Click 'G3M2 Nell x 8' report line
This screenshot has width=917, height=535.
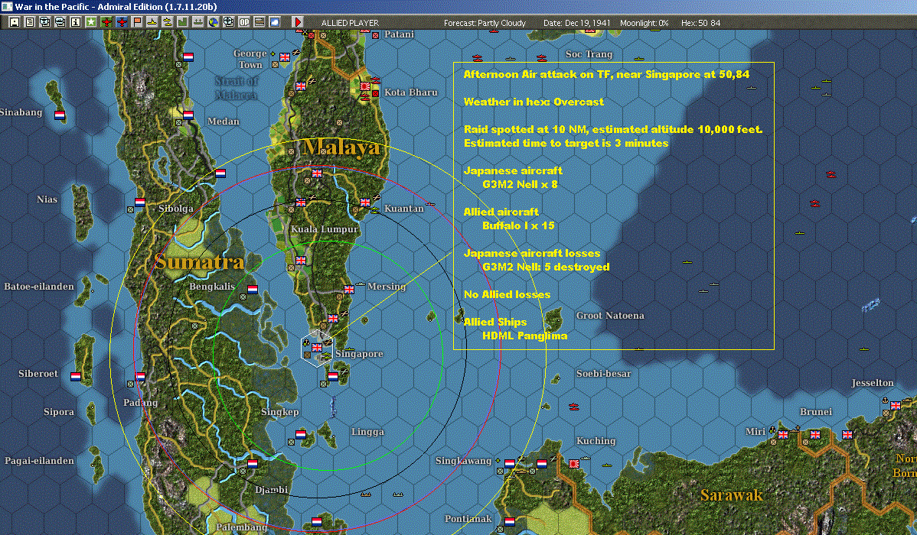click(x=520, y=184)
